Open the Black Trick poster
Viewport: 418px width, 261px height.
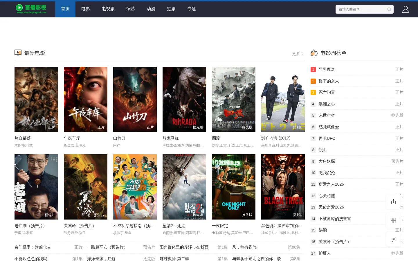[x=283, y=187]
